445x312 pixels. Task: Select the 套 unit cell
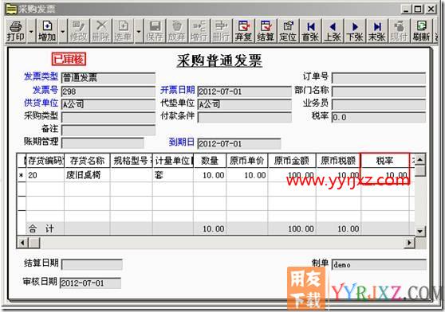[x=173, y=175]
